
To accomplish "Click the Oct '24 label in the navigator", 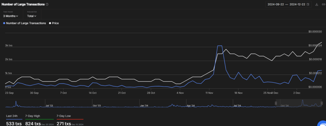I will [285, 106].
